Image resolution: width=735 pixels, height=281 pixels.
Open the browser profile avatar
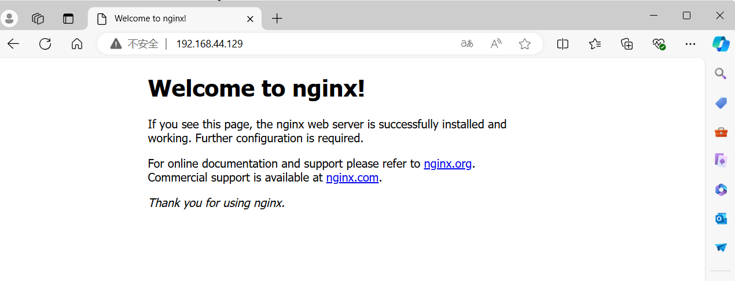tap(9, 19)
